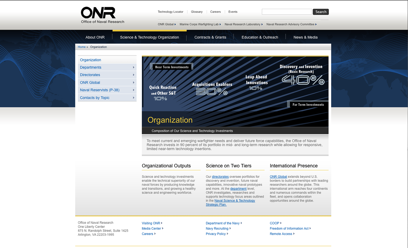The image size is (408, 248).
Task: Select Organization in the sidebar
Action: pyautogui.click(x=107, y=60)
